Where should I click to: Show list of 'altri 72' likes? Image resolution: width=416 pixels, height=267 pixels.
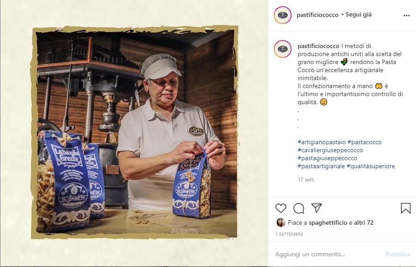pos(364,223)
